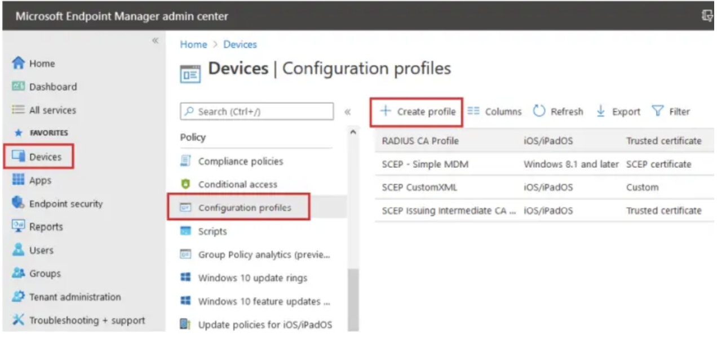Collapse the Devices menu pane chevron

point(348,111)
